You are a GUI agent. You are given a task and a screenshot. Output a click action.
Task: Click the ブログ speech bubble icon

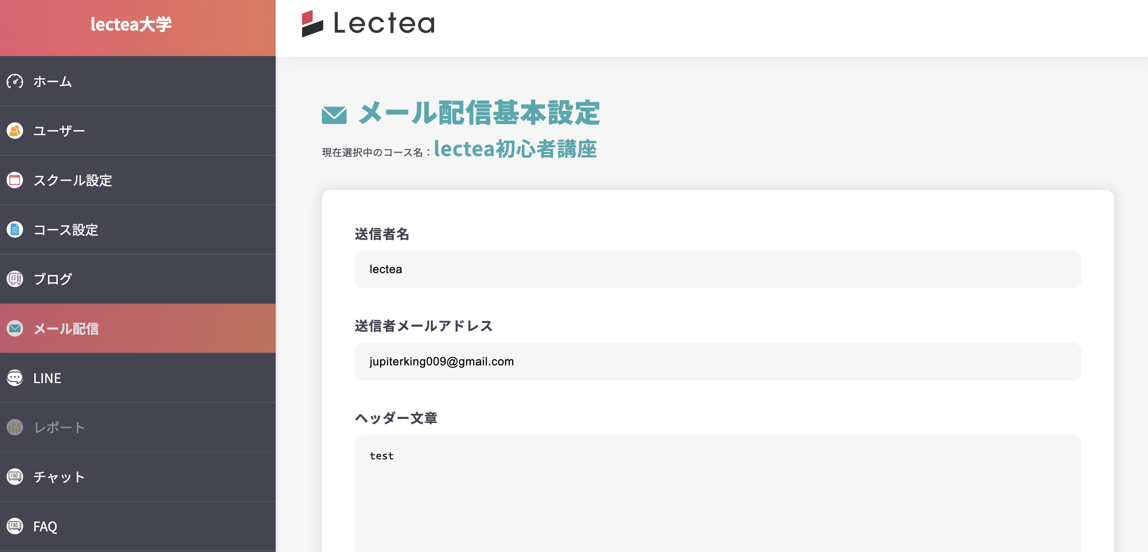coord(15,279)
